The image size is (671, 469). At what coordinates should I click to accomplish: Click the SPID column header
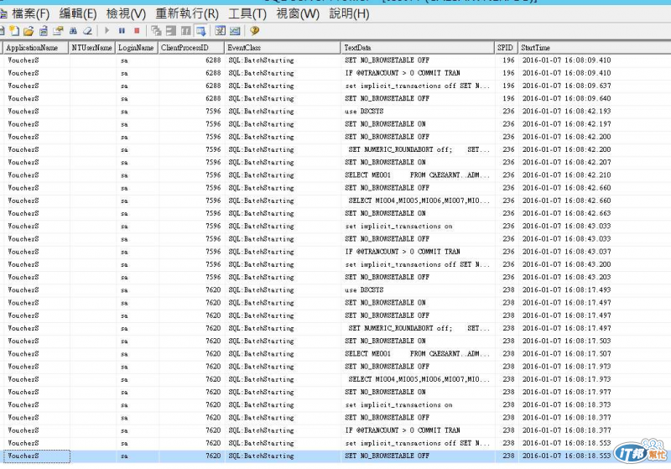506,48
